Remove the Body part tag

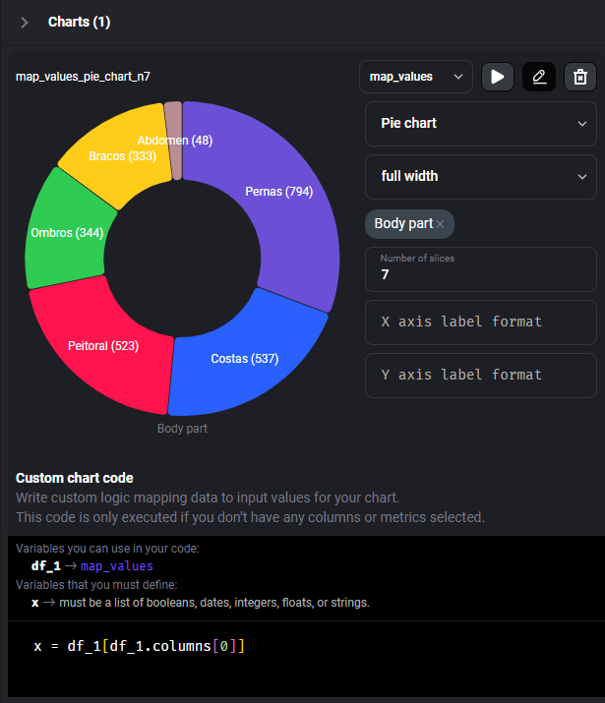pyautogui.click(x=441, y=224)
